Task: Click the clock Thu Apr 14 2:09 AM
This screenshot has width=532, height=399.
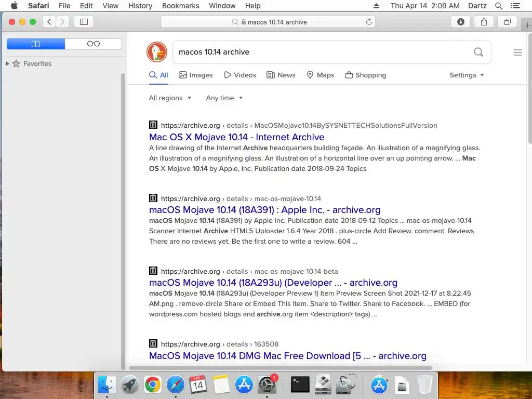Action: click(x=425, y=6)
